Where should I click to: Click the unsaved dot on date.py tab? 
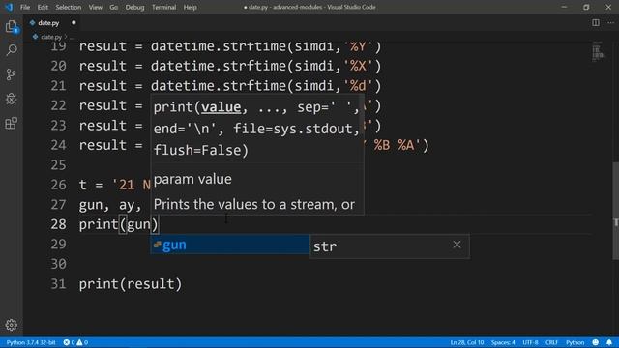click(74, 23)
